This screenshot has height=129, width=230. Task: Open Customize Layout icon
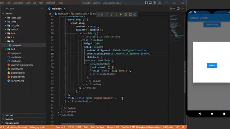point(160,3)
